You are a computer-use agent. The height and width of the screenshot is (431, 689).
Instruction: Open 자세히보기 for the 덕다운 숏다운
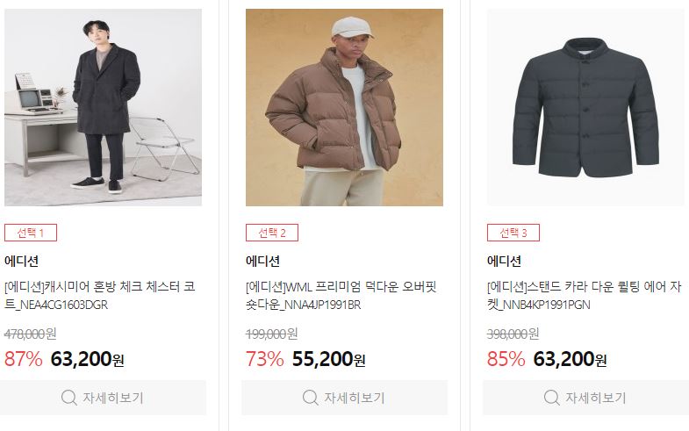point(344,398)
